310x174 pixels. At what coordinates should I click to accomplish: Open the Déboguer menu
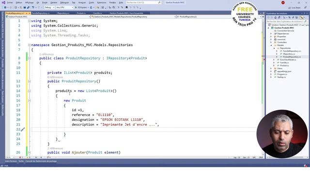tap(64, 2)
